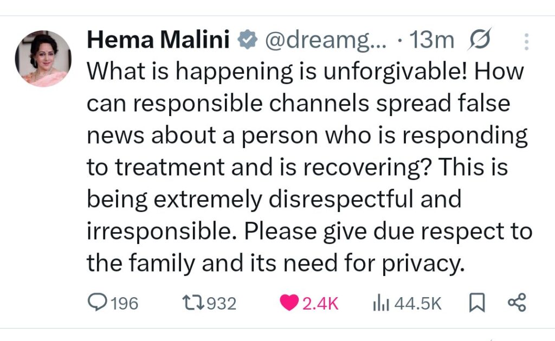Click the 932 reposts count
Viewport: 555px width, 341px height.
221,303
